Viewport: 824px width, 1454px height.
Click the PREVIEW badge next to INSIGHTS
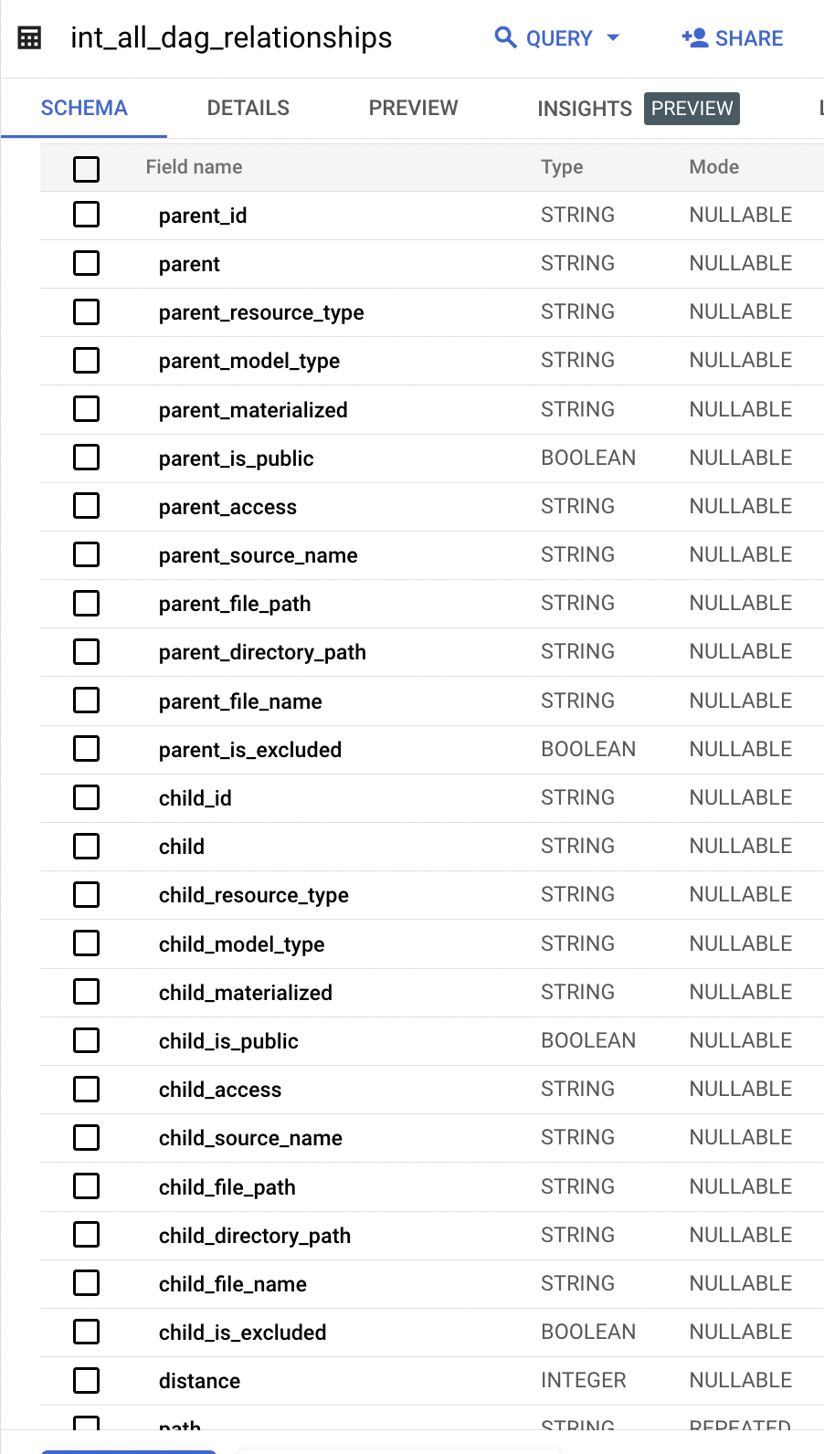[692, 109]
